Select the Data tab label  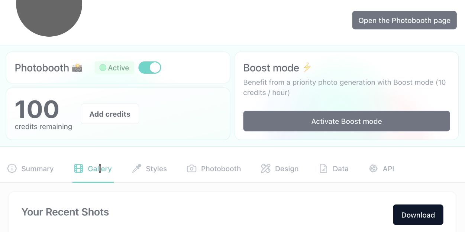pos(340,169)
